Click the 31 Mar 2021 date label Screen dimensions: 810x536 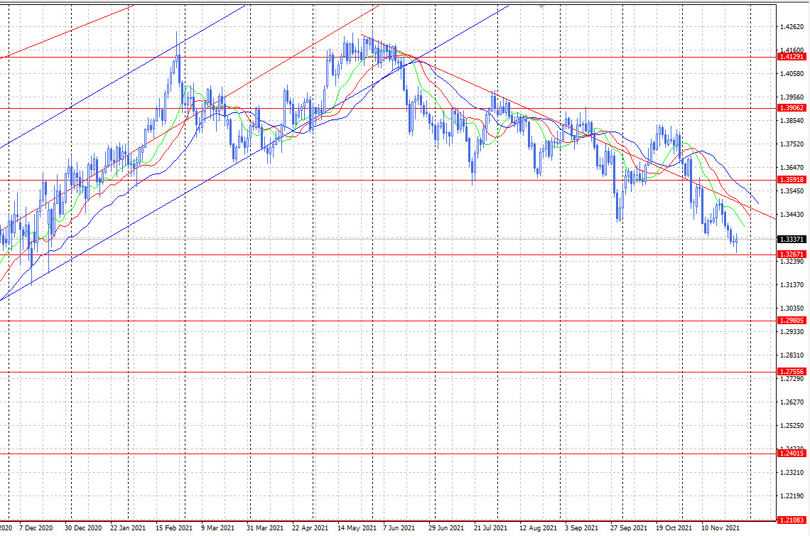click(264, 528)
